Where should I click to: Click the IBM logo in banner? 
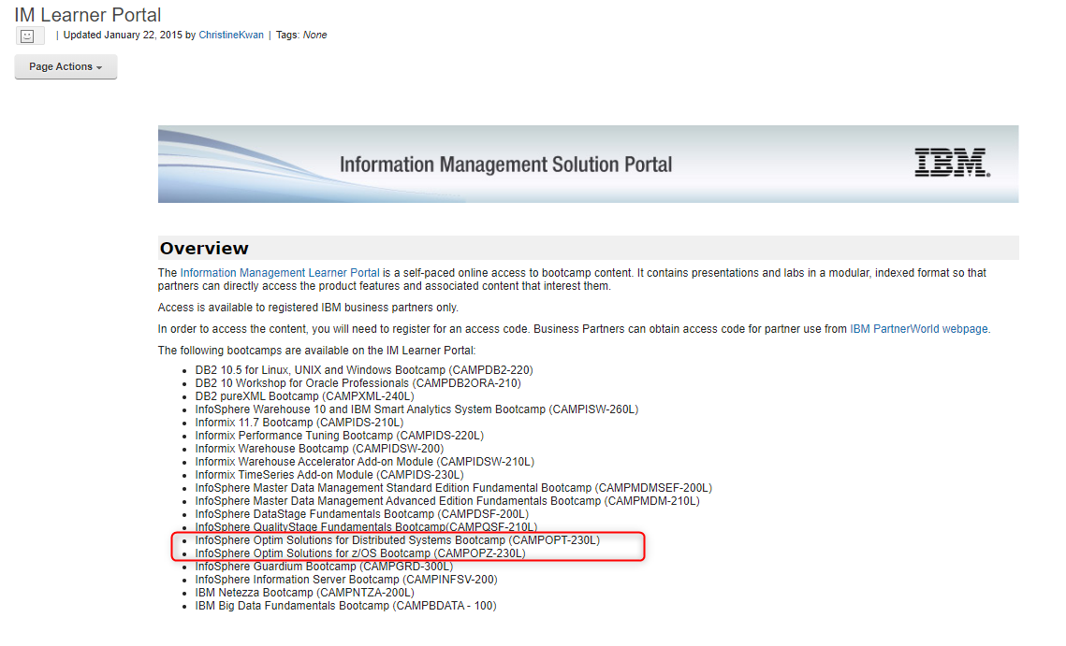(952, 163)
